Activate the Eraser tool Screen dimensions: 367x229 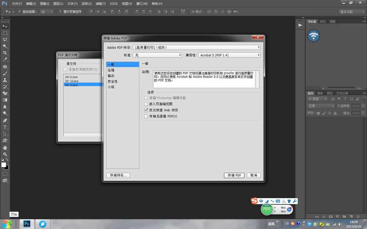(x=5, y=93)
